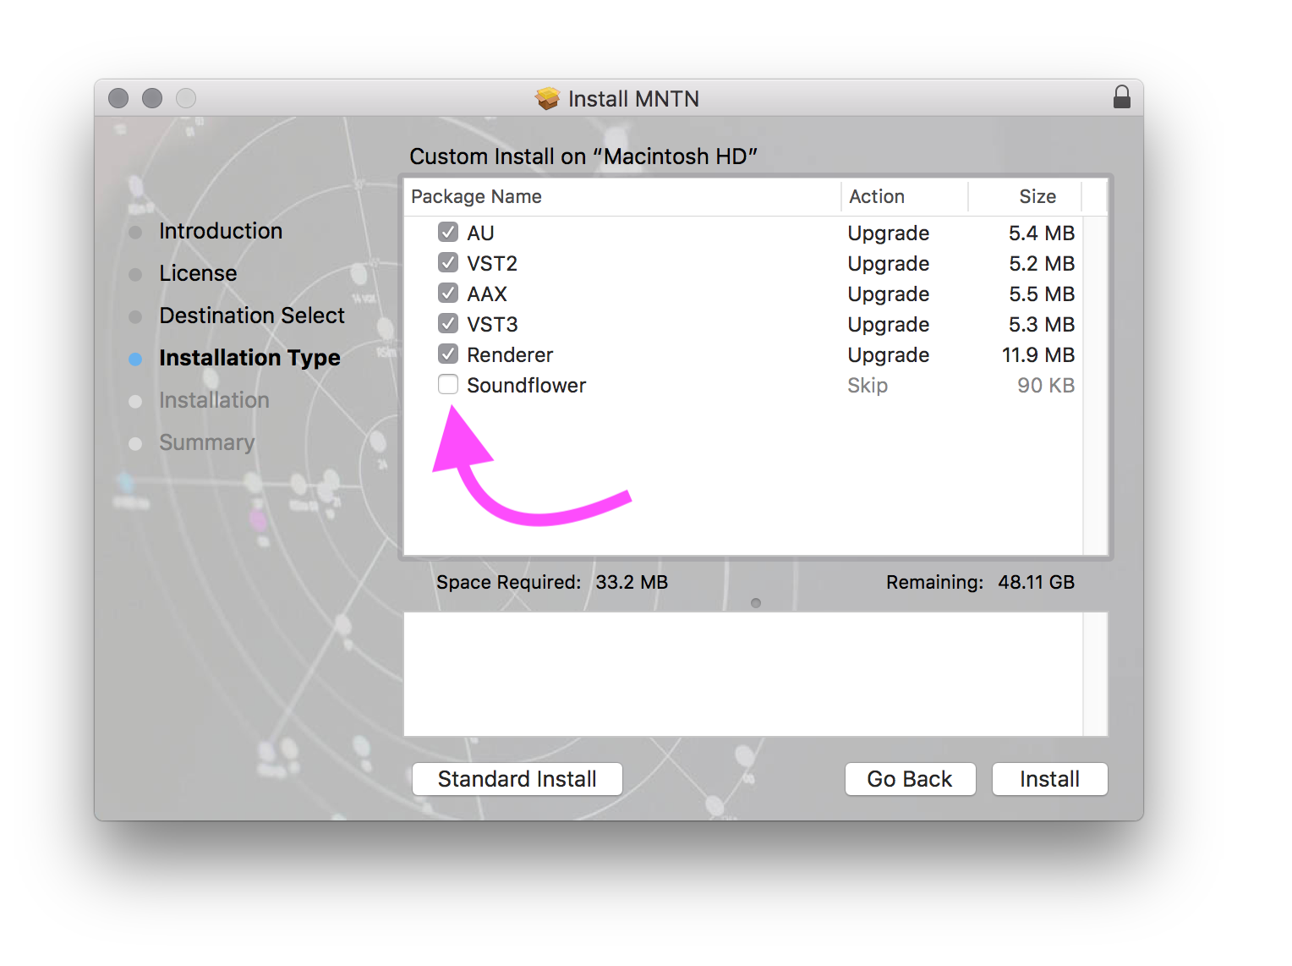
Task: Select the AAX package name
Action: coord(487,294)
